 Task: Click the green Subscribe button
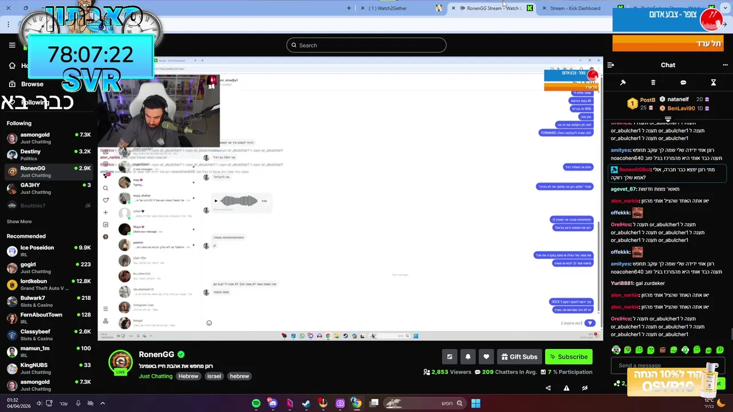569,356
